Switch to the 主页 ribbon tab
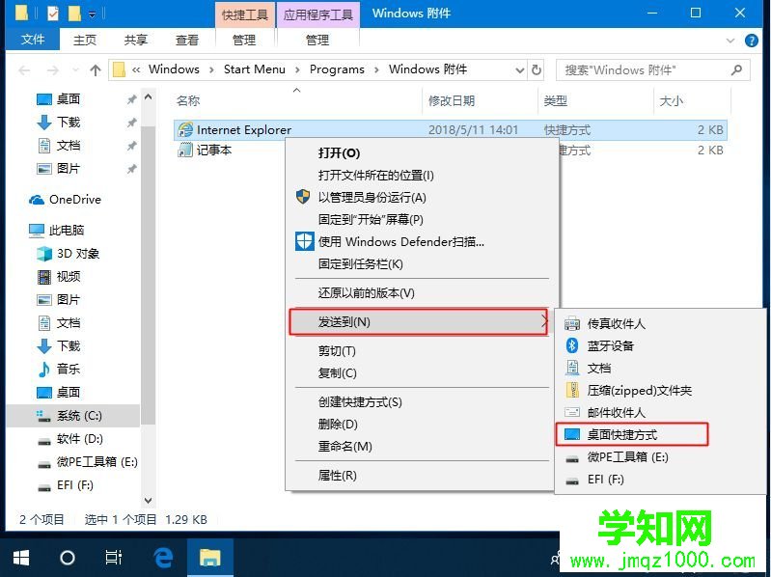The height and width of the screenshot is (577, 771). pyautogui.click(x=85, y=40)
